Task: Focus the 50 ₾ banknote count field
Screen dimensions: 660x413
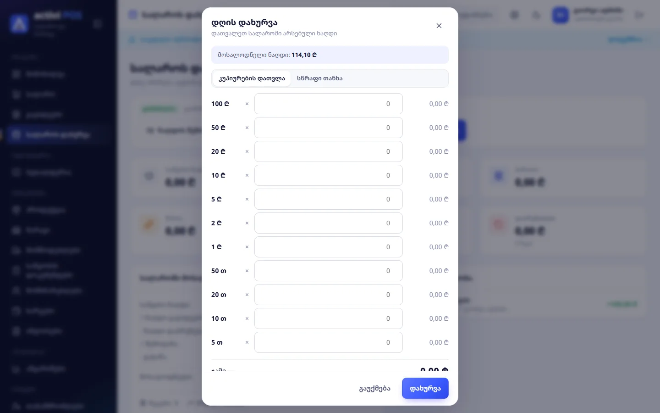Action: coord(329,128)
